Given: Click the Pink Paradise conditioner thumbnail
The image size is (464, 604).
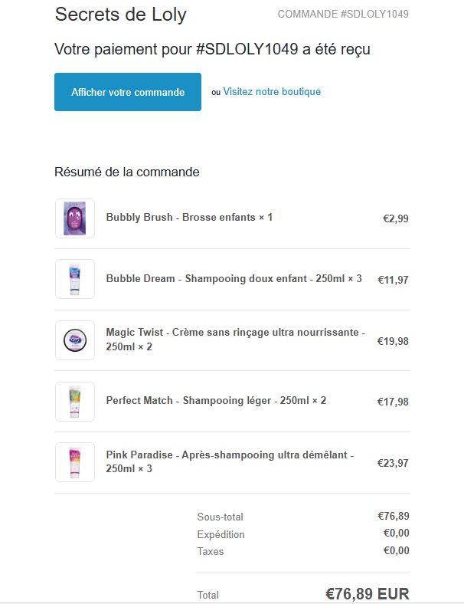Looking at the screenshot, I should (x=75, y=462).
